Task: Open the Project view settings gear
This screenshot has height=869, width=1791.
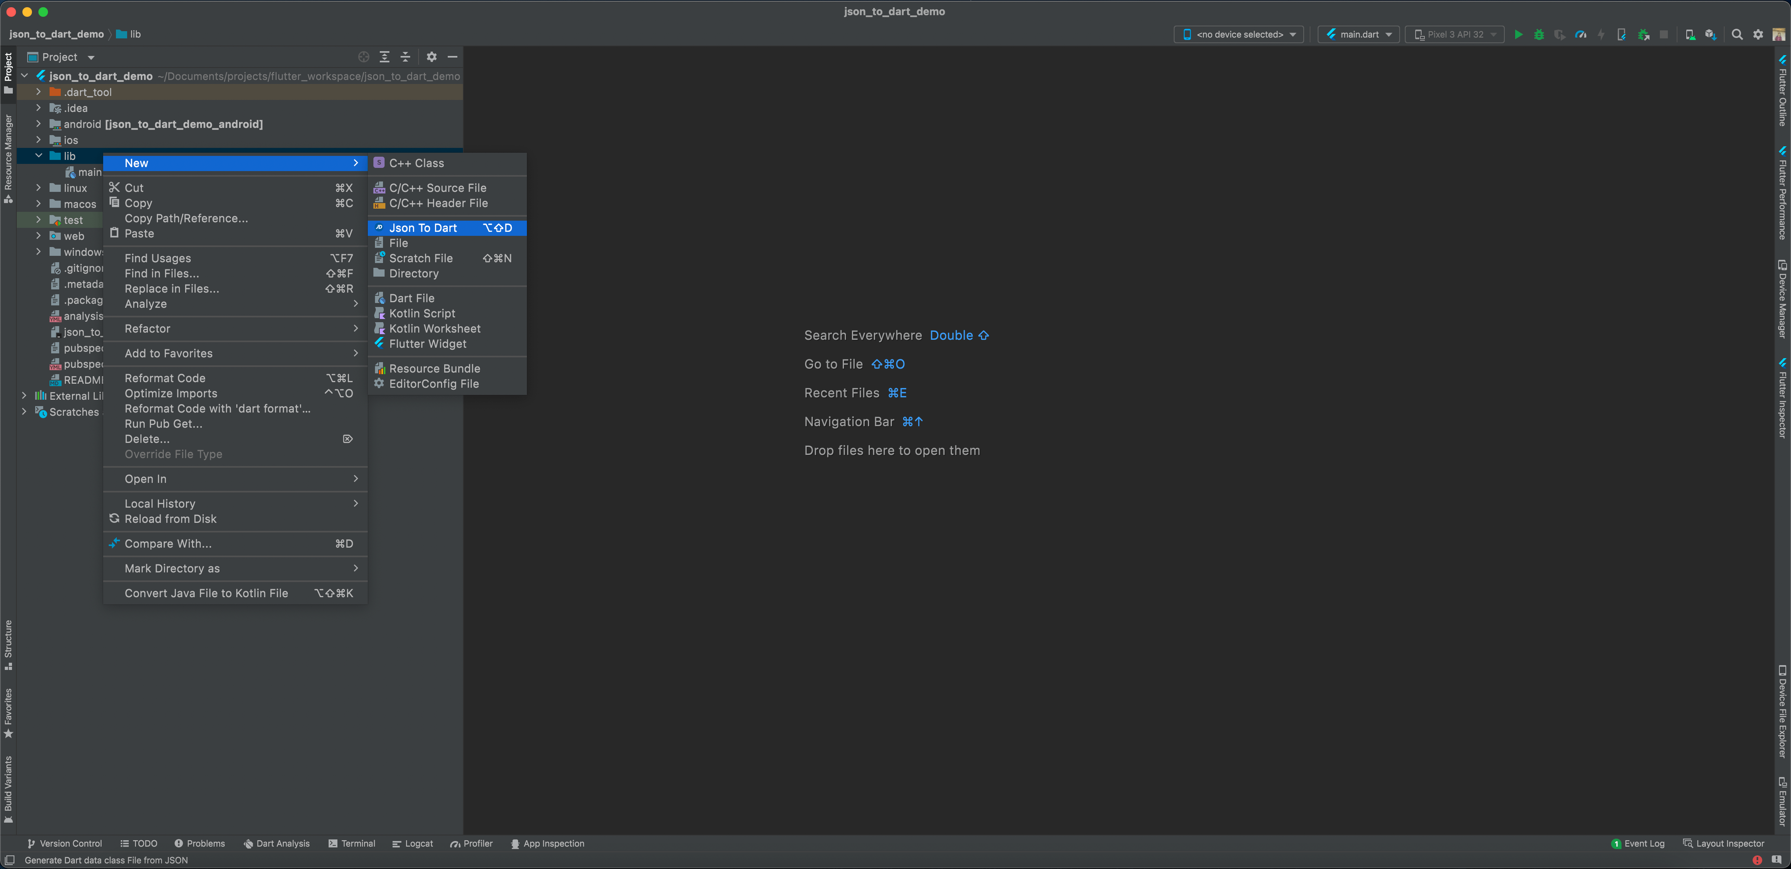Action: click(432, 57)
